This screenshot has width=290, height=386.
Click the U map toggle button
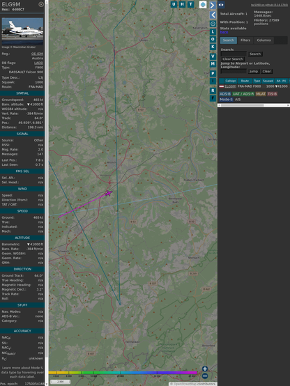coord(174,4)
